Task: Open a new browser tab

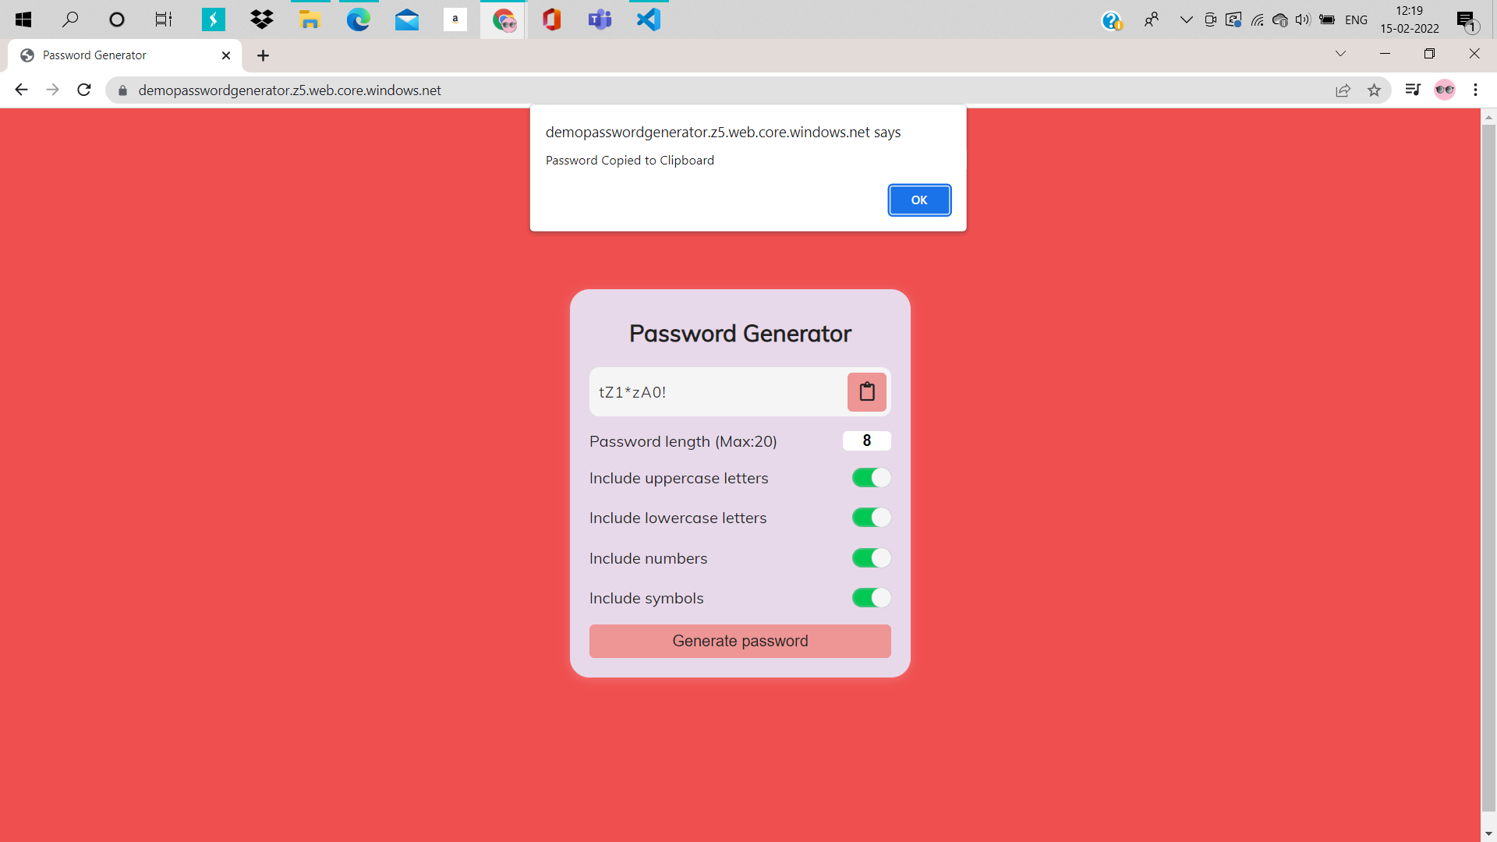Action: pos(263,55)
